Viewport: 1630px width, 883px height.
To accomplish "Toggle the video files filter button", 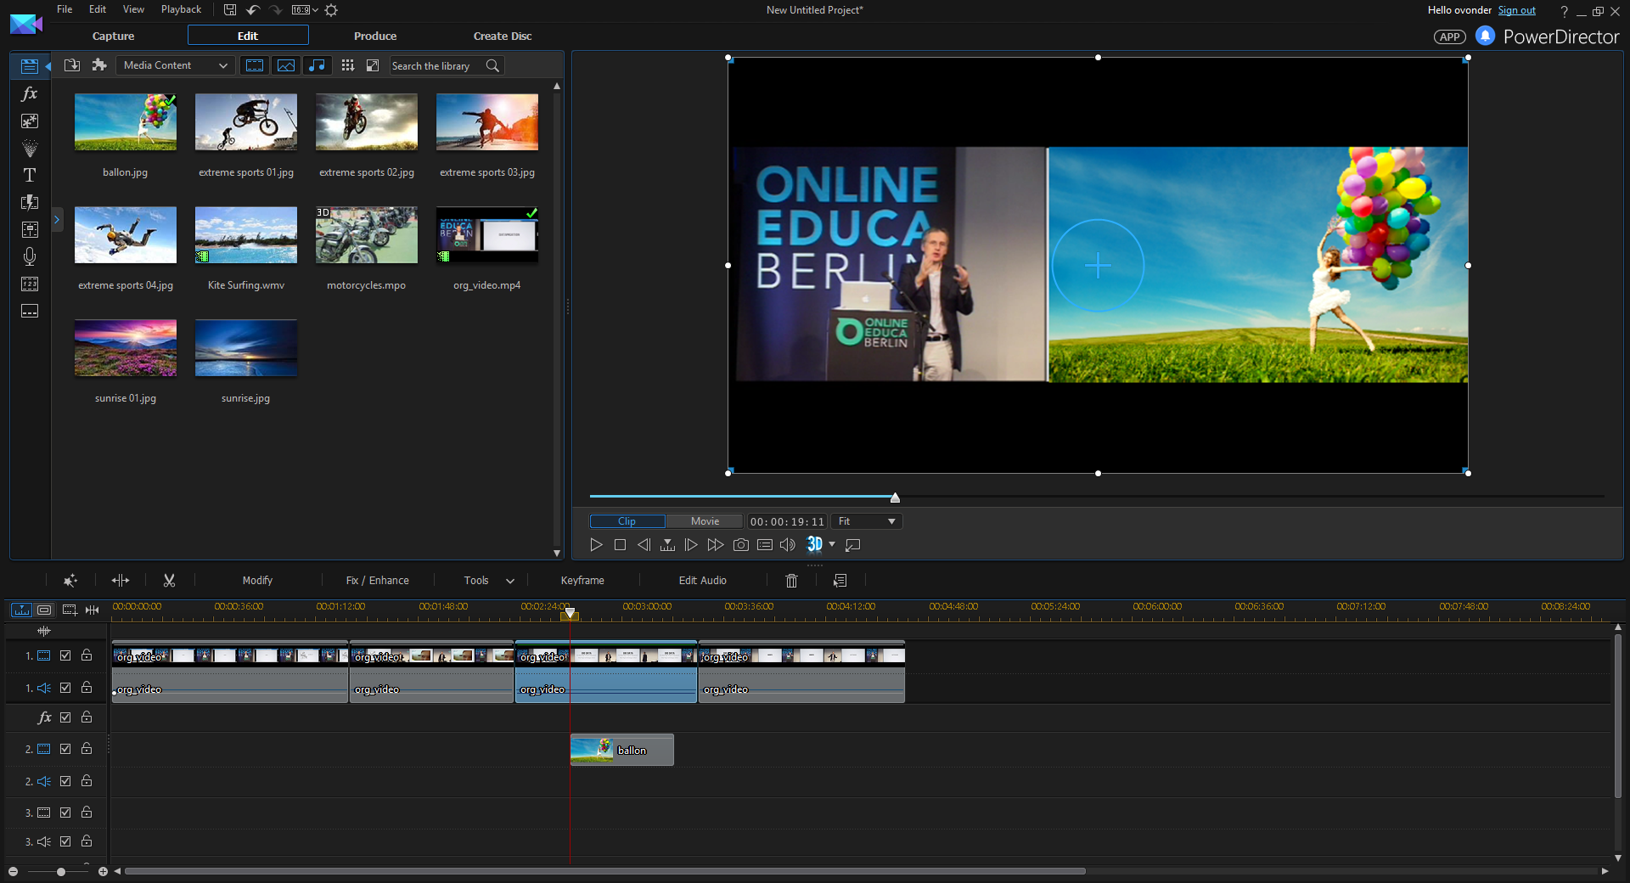I will [255, 65].
